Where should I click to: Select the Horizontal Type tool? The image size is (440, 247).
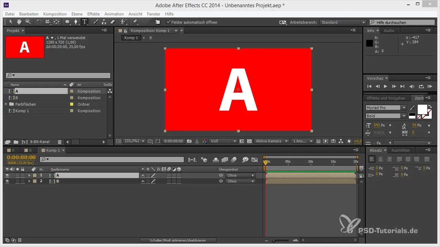(85, 22)
